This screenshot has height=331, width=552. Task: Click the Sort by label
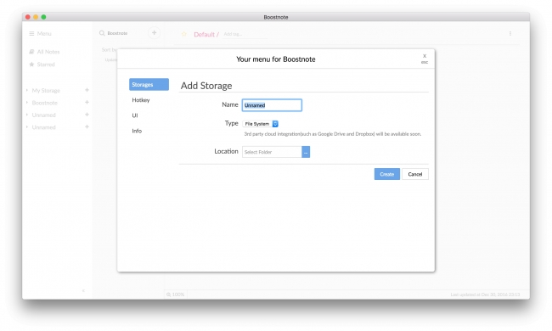[109, 49]
